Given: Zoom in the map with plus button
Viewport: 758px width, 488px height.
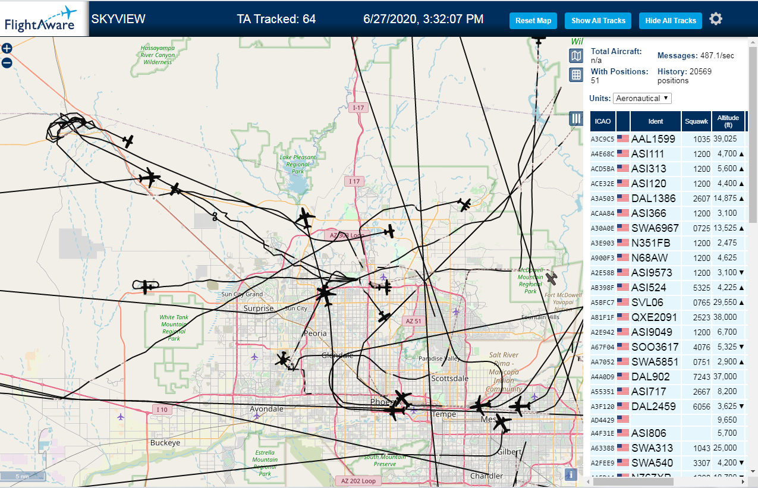Looking at the screenshot, I should click(x=7, y=49).
